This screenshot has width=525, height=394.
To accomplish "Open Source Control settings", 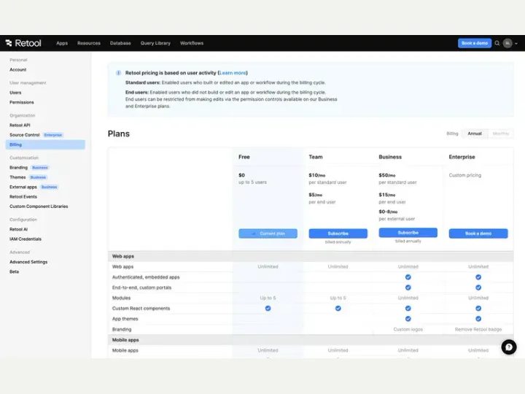I will pyautogui.click(x=25, y=135).
